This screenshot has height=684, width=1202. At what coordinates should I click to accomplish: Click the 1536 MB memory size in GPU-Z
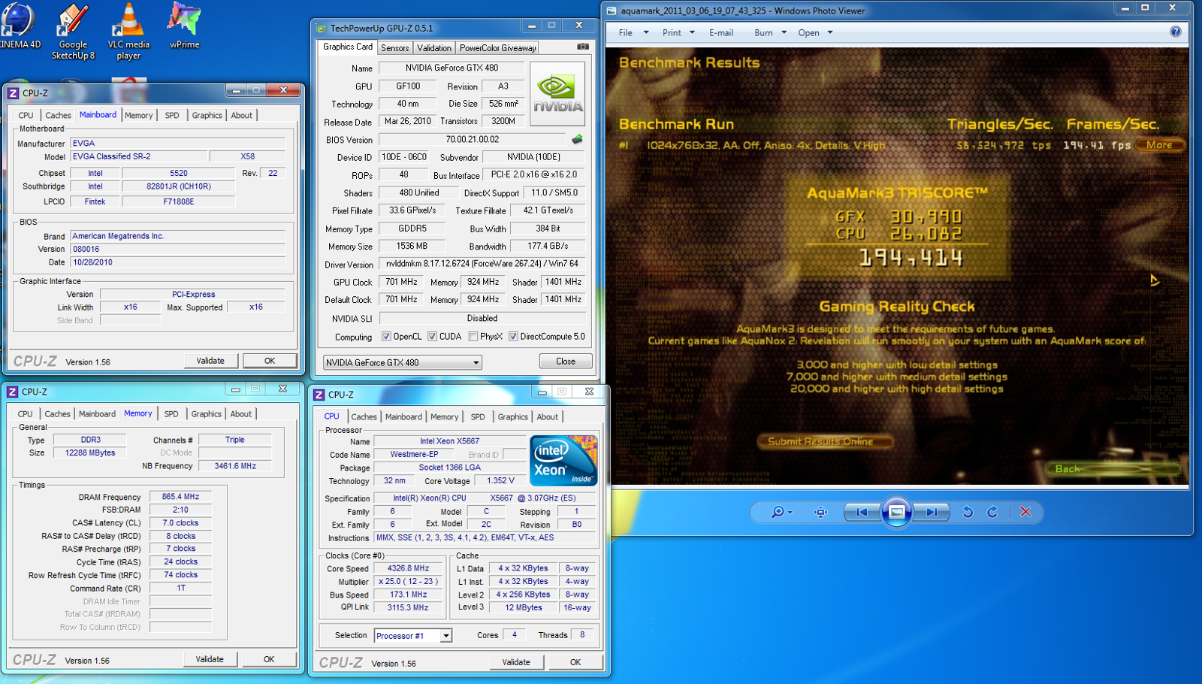(412, 246)
